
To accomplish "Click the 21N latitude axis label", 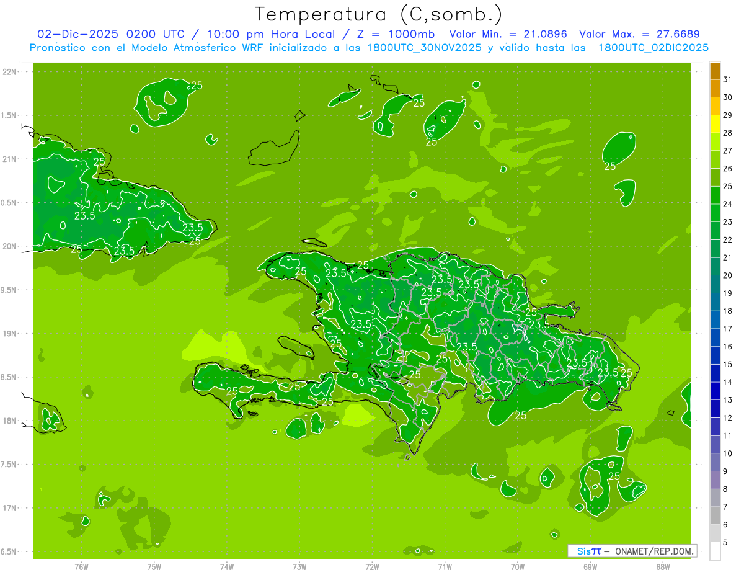I will (x=11, y=159).
